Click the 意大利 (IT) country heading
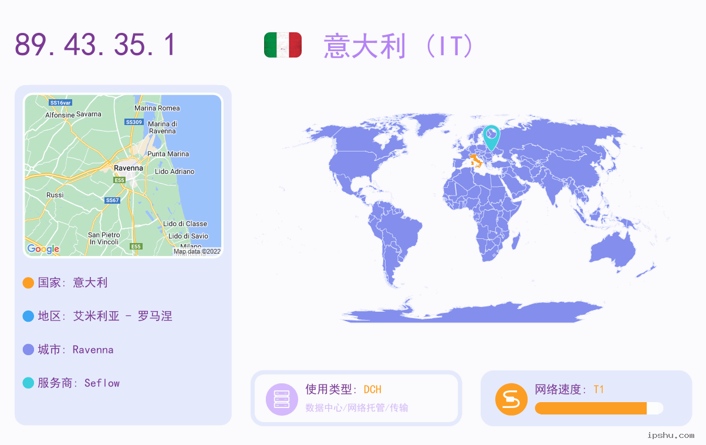 coord(399,45)
